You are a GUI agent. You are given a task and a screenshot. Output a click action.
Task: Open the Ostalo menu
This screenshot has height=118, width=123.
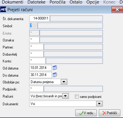coord(76,2)
